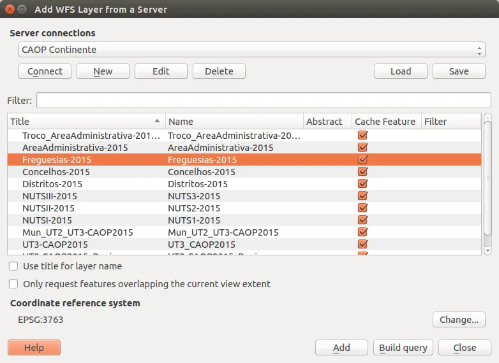499x363 pixels.
Task: Open the CAOP Continente server connections dropdown
Action: tap(251, 50)
